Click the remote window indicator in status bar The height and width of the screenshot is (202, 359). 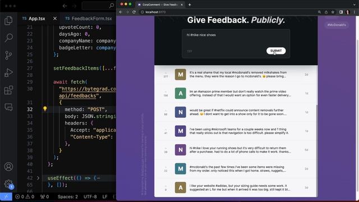[6, 196]
